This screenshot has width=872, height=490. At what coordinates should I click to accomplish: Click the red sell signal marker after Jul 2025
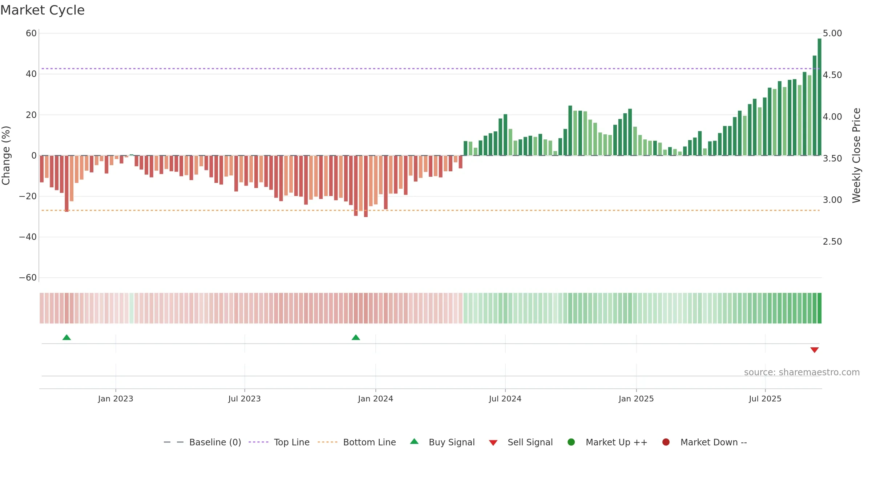pos(815,350)
